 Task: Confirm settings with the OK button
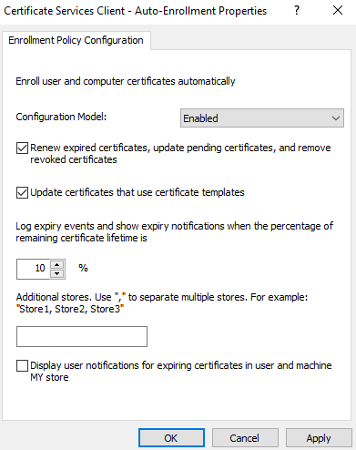pyautogui.click(x=171, y=438)
